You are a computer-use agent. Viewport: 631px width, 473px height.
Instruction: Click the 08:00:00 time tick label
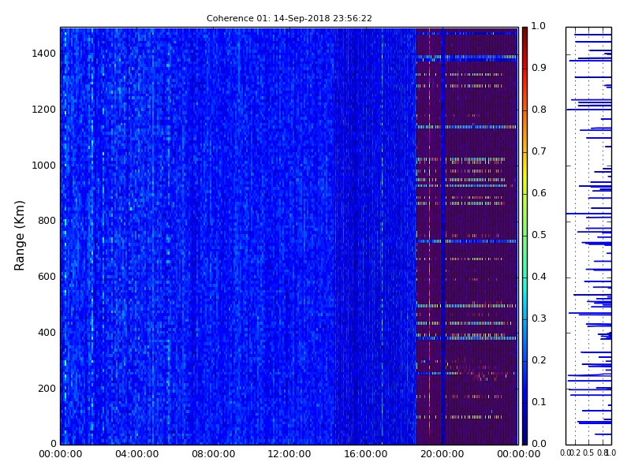click(213, 454)
